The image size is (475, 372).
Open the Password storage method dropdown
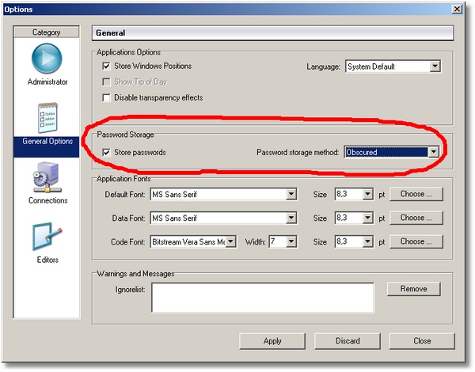pyautogui.click(x=434, y=152)
